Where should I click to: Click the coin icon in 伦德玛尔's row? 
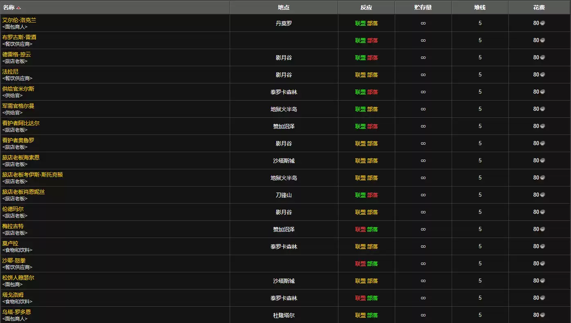(x=544, y=212)
